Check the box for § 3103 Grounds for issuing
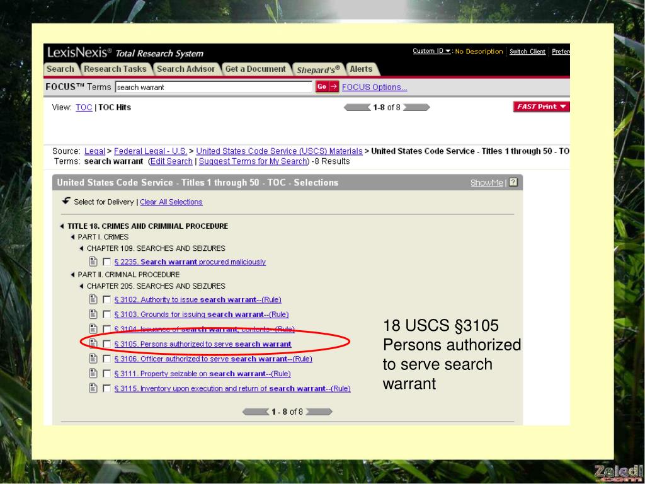645x484 pixels. click(x=106, y=314)
